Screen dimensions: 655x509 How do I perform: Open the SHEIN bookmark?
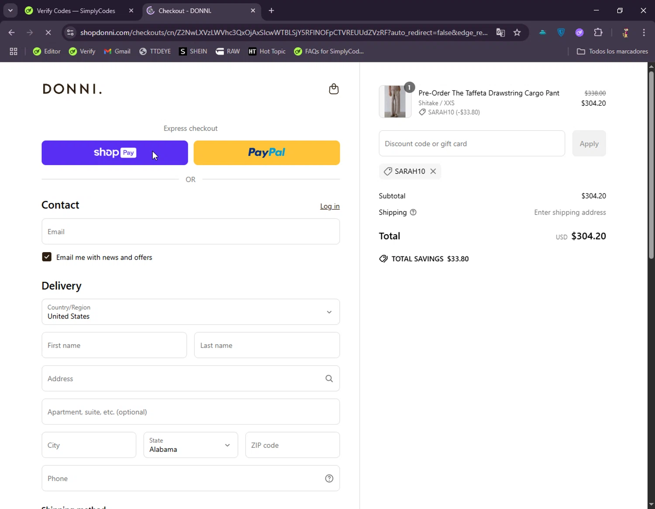click(x=193, y=52)
